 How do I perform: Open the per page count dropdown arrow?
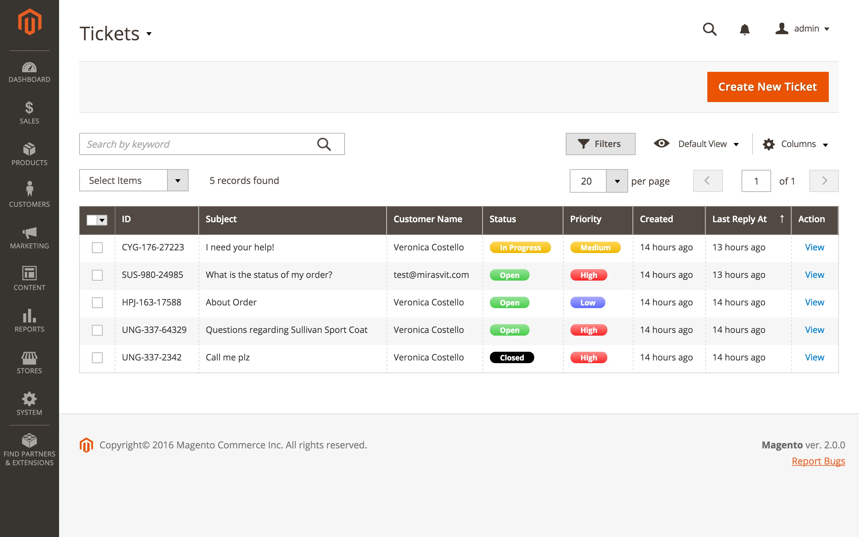[x=617, y=181]
